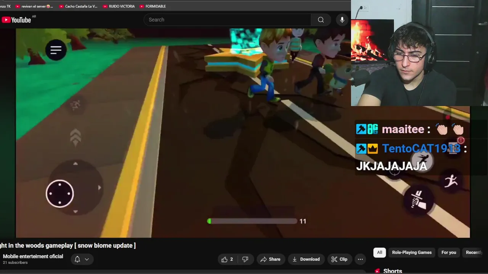Screen dimensions: 488x274
Task: Click the Share button
Action: [x=270, y=259]
